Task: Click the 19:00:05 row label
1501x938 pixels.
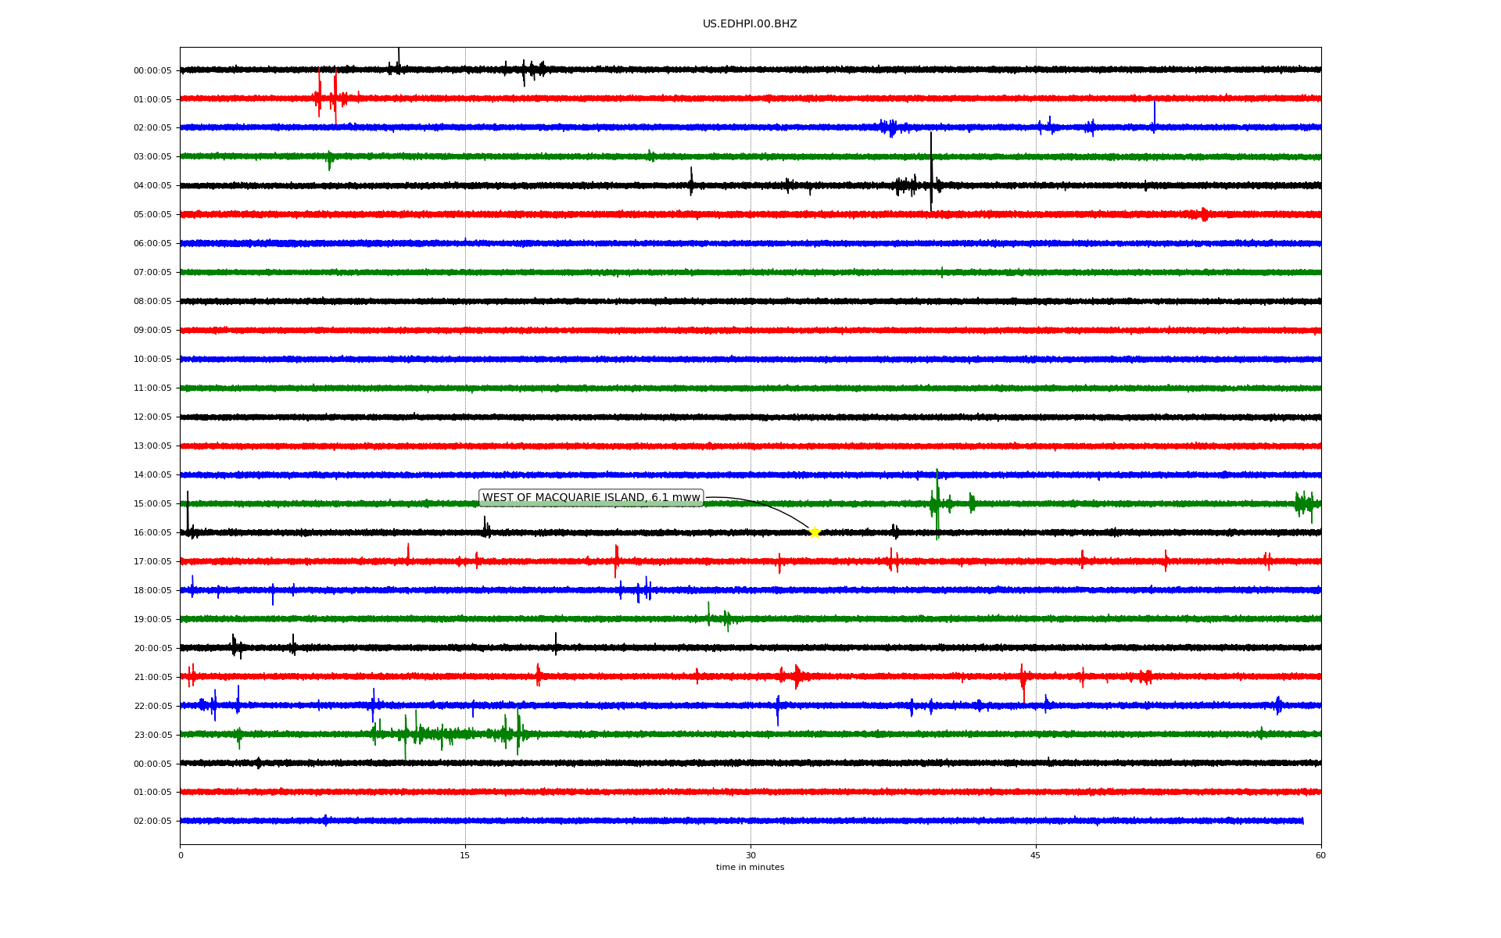Action: pos(152,620)
